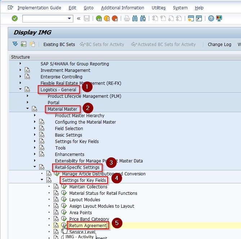Open documentation icon for Field Selection
Viewport: 241px width, 239px height.
pyautogui.click(x=42, y=128)
